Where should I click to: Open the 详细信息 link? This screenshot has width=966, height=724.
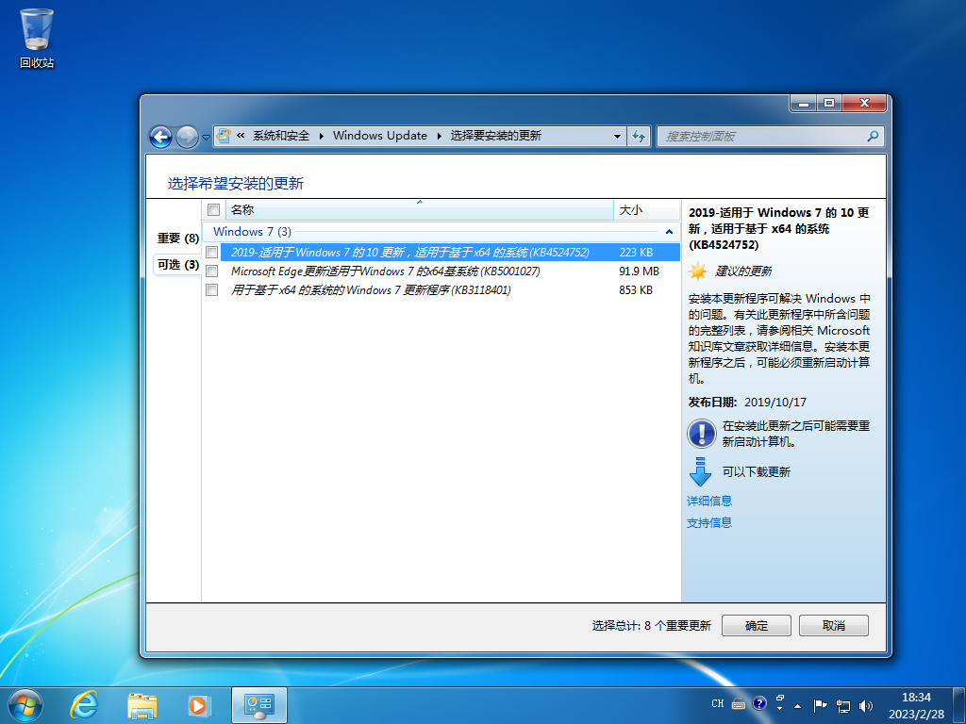click(709, 502)
